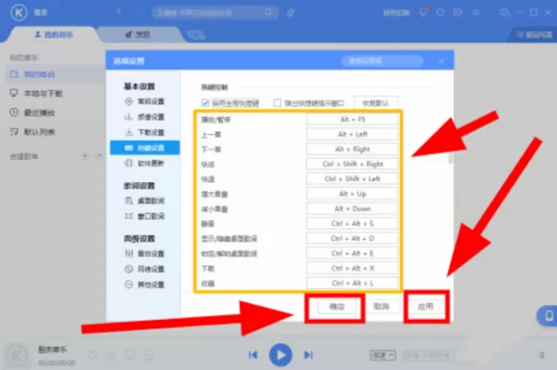This screenshot has height=370, width=557.
Task: Click the shield-shaped skin icon in title bar
Action: 440,13
